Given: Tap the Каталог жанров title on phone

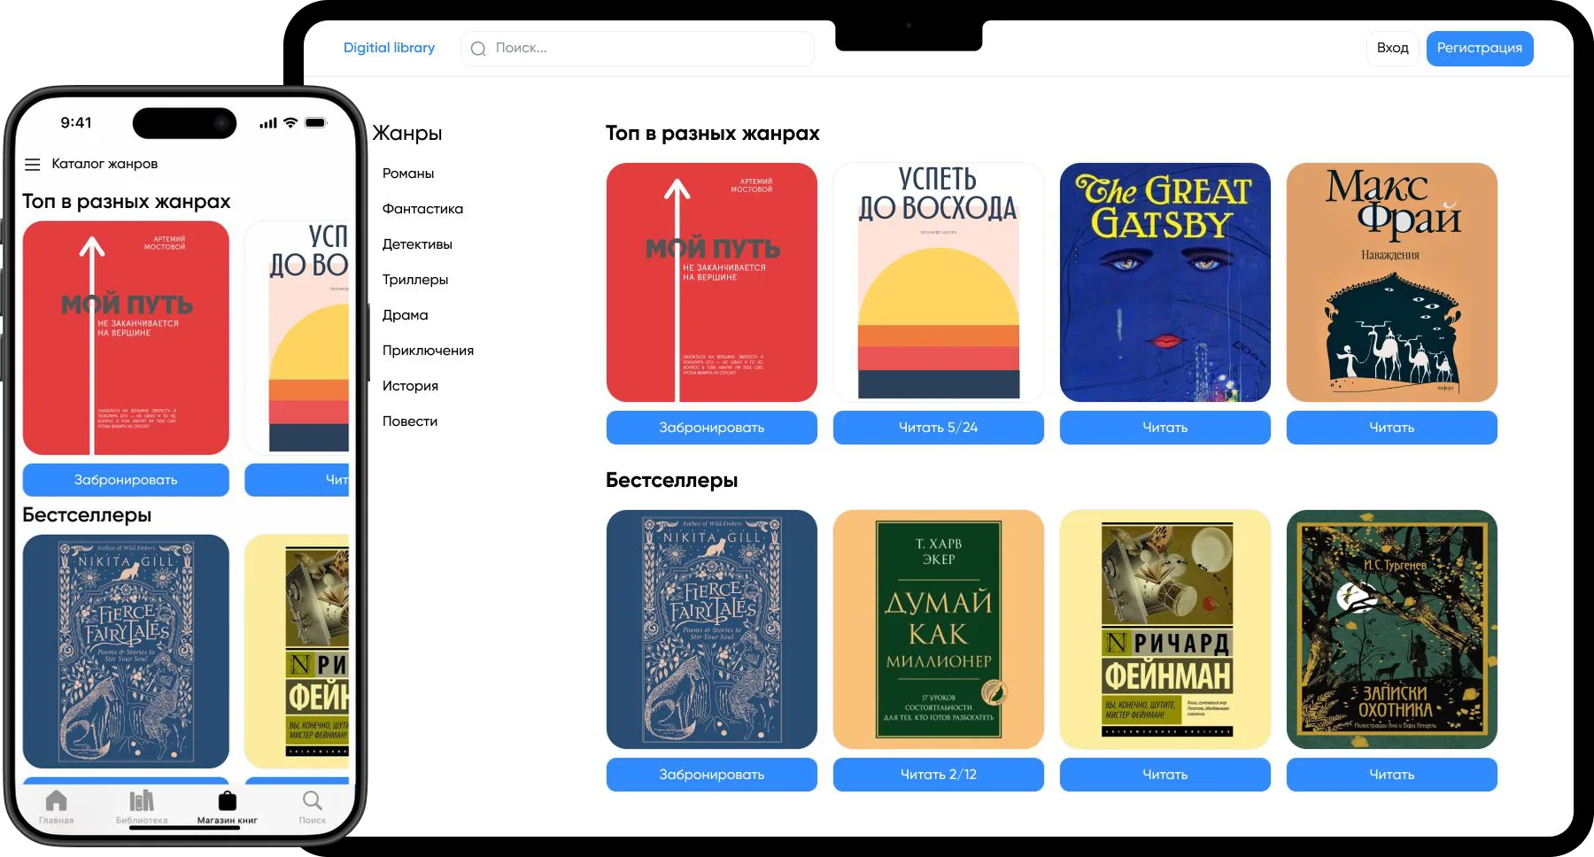Looking at the screenshot, I should tap(104, 164).
